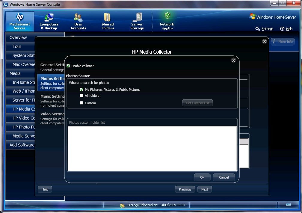Open Shared Folders section
The image size is (302, 213).
click(x=108, y=21)
